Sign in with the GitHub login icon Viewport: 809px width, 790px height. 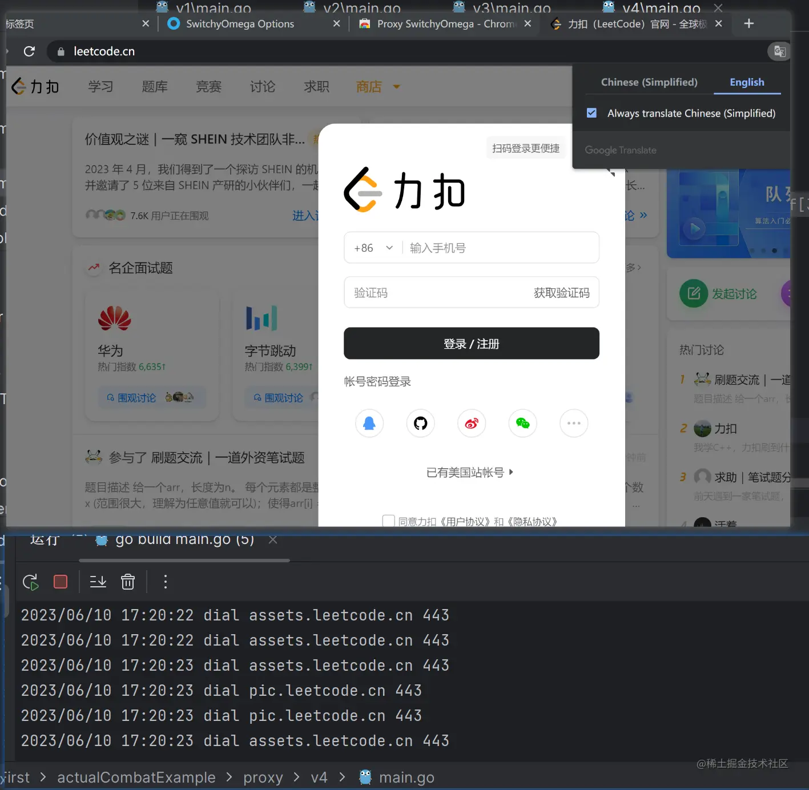pyautogui.click(x=420, y=423)
